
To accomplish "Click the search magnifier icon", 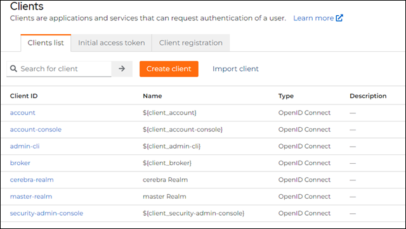I will [x=13, y=69].
